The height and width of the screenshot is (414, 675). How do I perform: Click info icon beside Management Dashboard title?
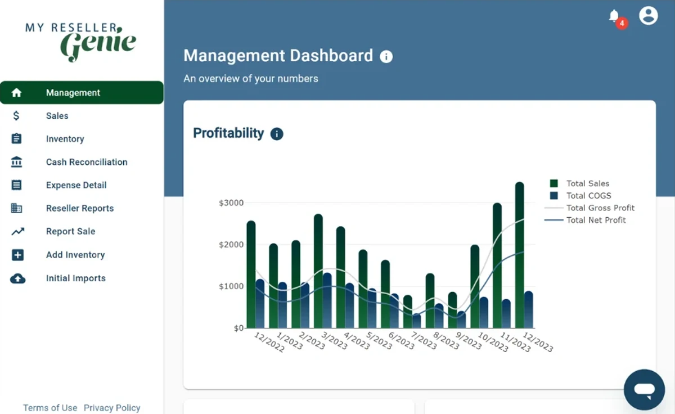pos(386,56)
